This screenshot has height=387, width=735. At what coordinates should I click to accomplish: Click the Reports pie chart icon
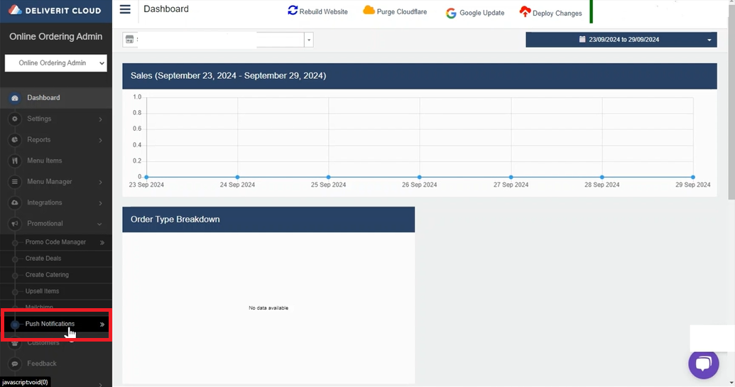(15, 140)
